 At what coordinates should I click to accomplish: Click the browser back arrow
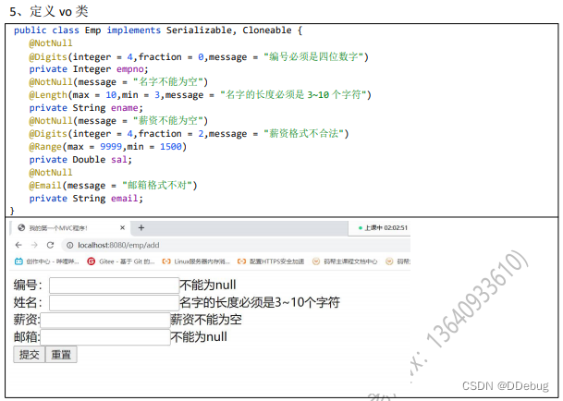click(x=18, y=245)
